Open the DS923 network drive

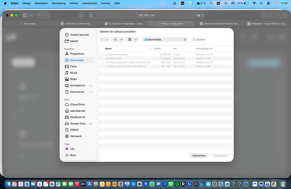coord(75,130)
